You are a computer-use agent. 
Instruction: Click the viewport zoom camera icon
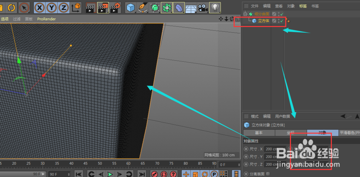(226, 19)
